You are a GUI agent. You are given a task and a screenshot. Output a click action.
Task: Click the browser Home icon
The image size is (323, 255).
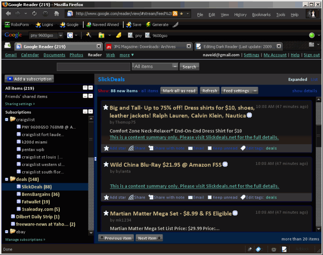coord(57,14)
